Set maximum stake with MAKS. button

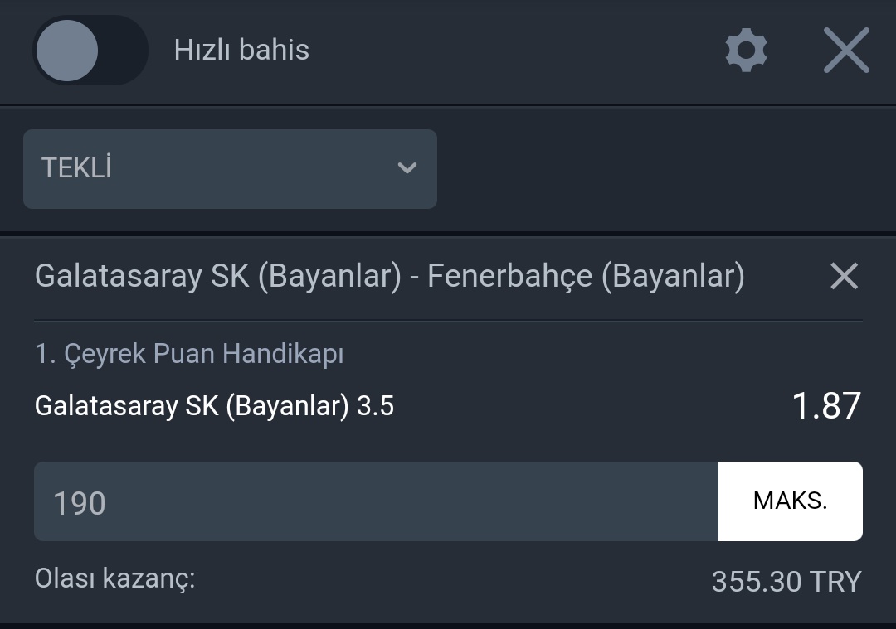[791, 501]
